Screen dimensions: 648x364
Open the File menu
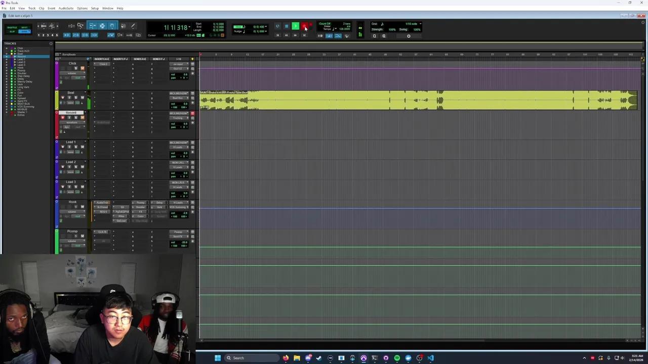pyautogui.click(x=4, y=8)
